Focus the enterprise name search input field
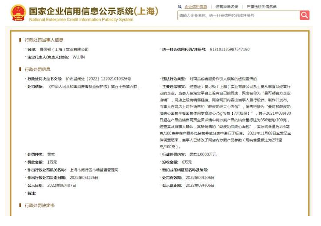Viewport: 321px width, 226px height. point(239,15)
